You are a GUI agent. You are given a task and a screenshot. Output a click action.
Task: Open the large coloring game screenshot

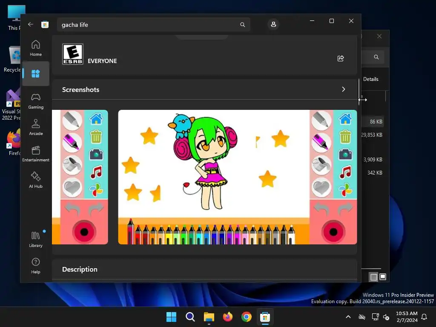pyautogui.click(x=238, y=177)
